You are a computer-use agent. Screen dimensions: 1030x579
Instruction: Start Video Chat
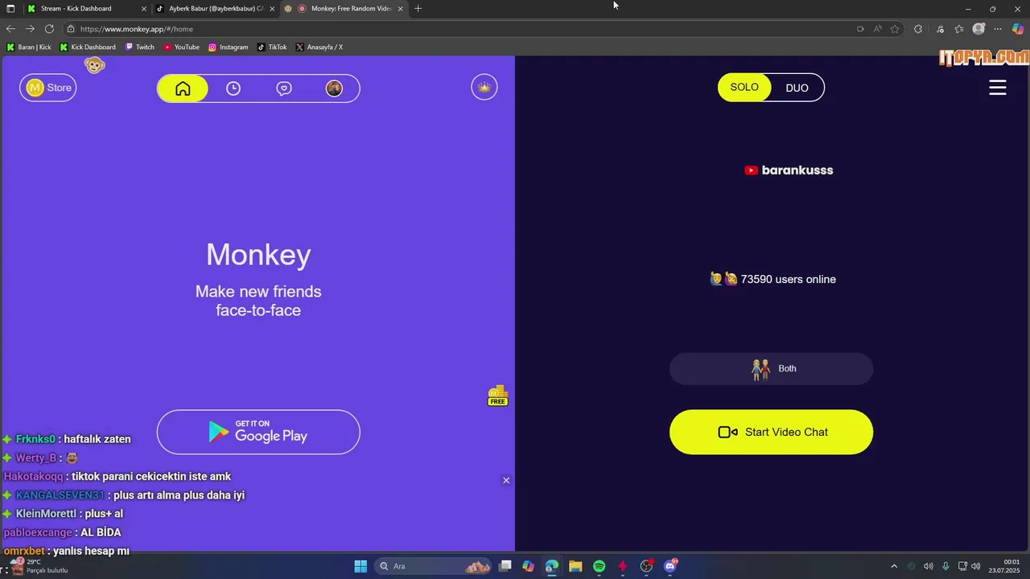[771, 432]
